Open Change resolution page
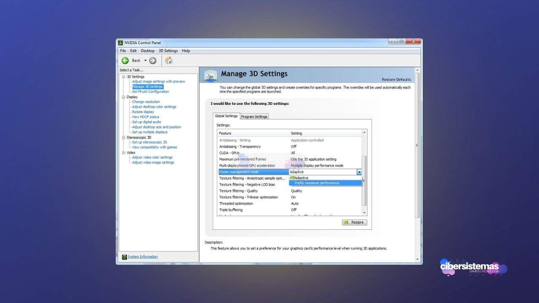The height and width of the screenshot is (303, 539). pyautogui.click(x=146, y=102)
